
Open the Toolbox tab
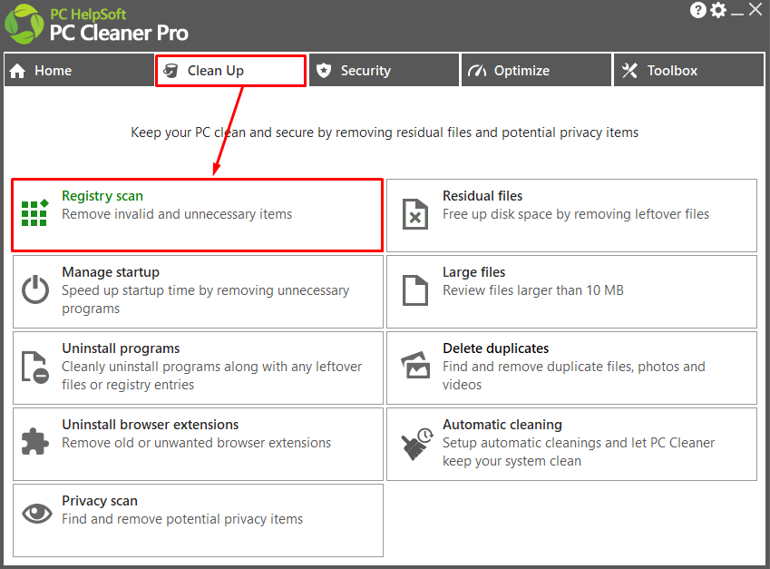(x=689, y=70)
